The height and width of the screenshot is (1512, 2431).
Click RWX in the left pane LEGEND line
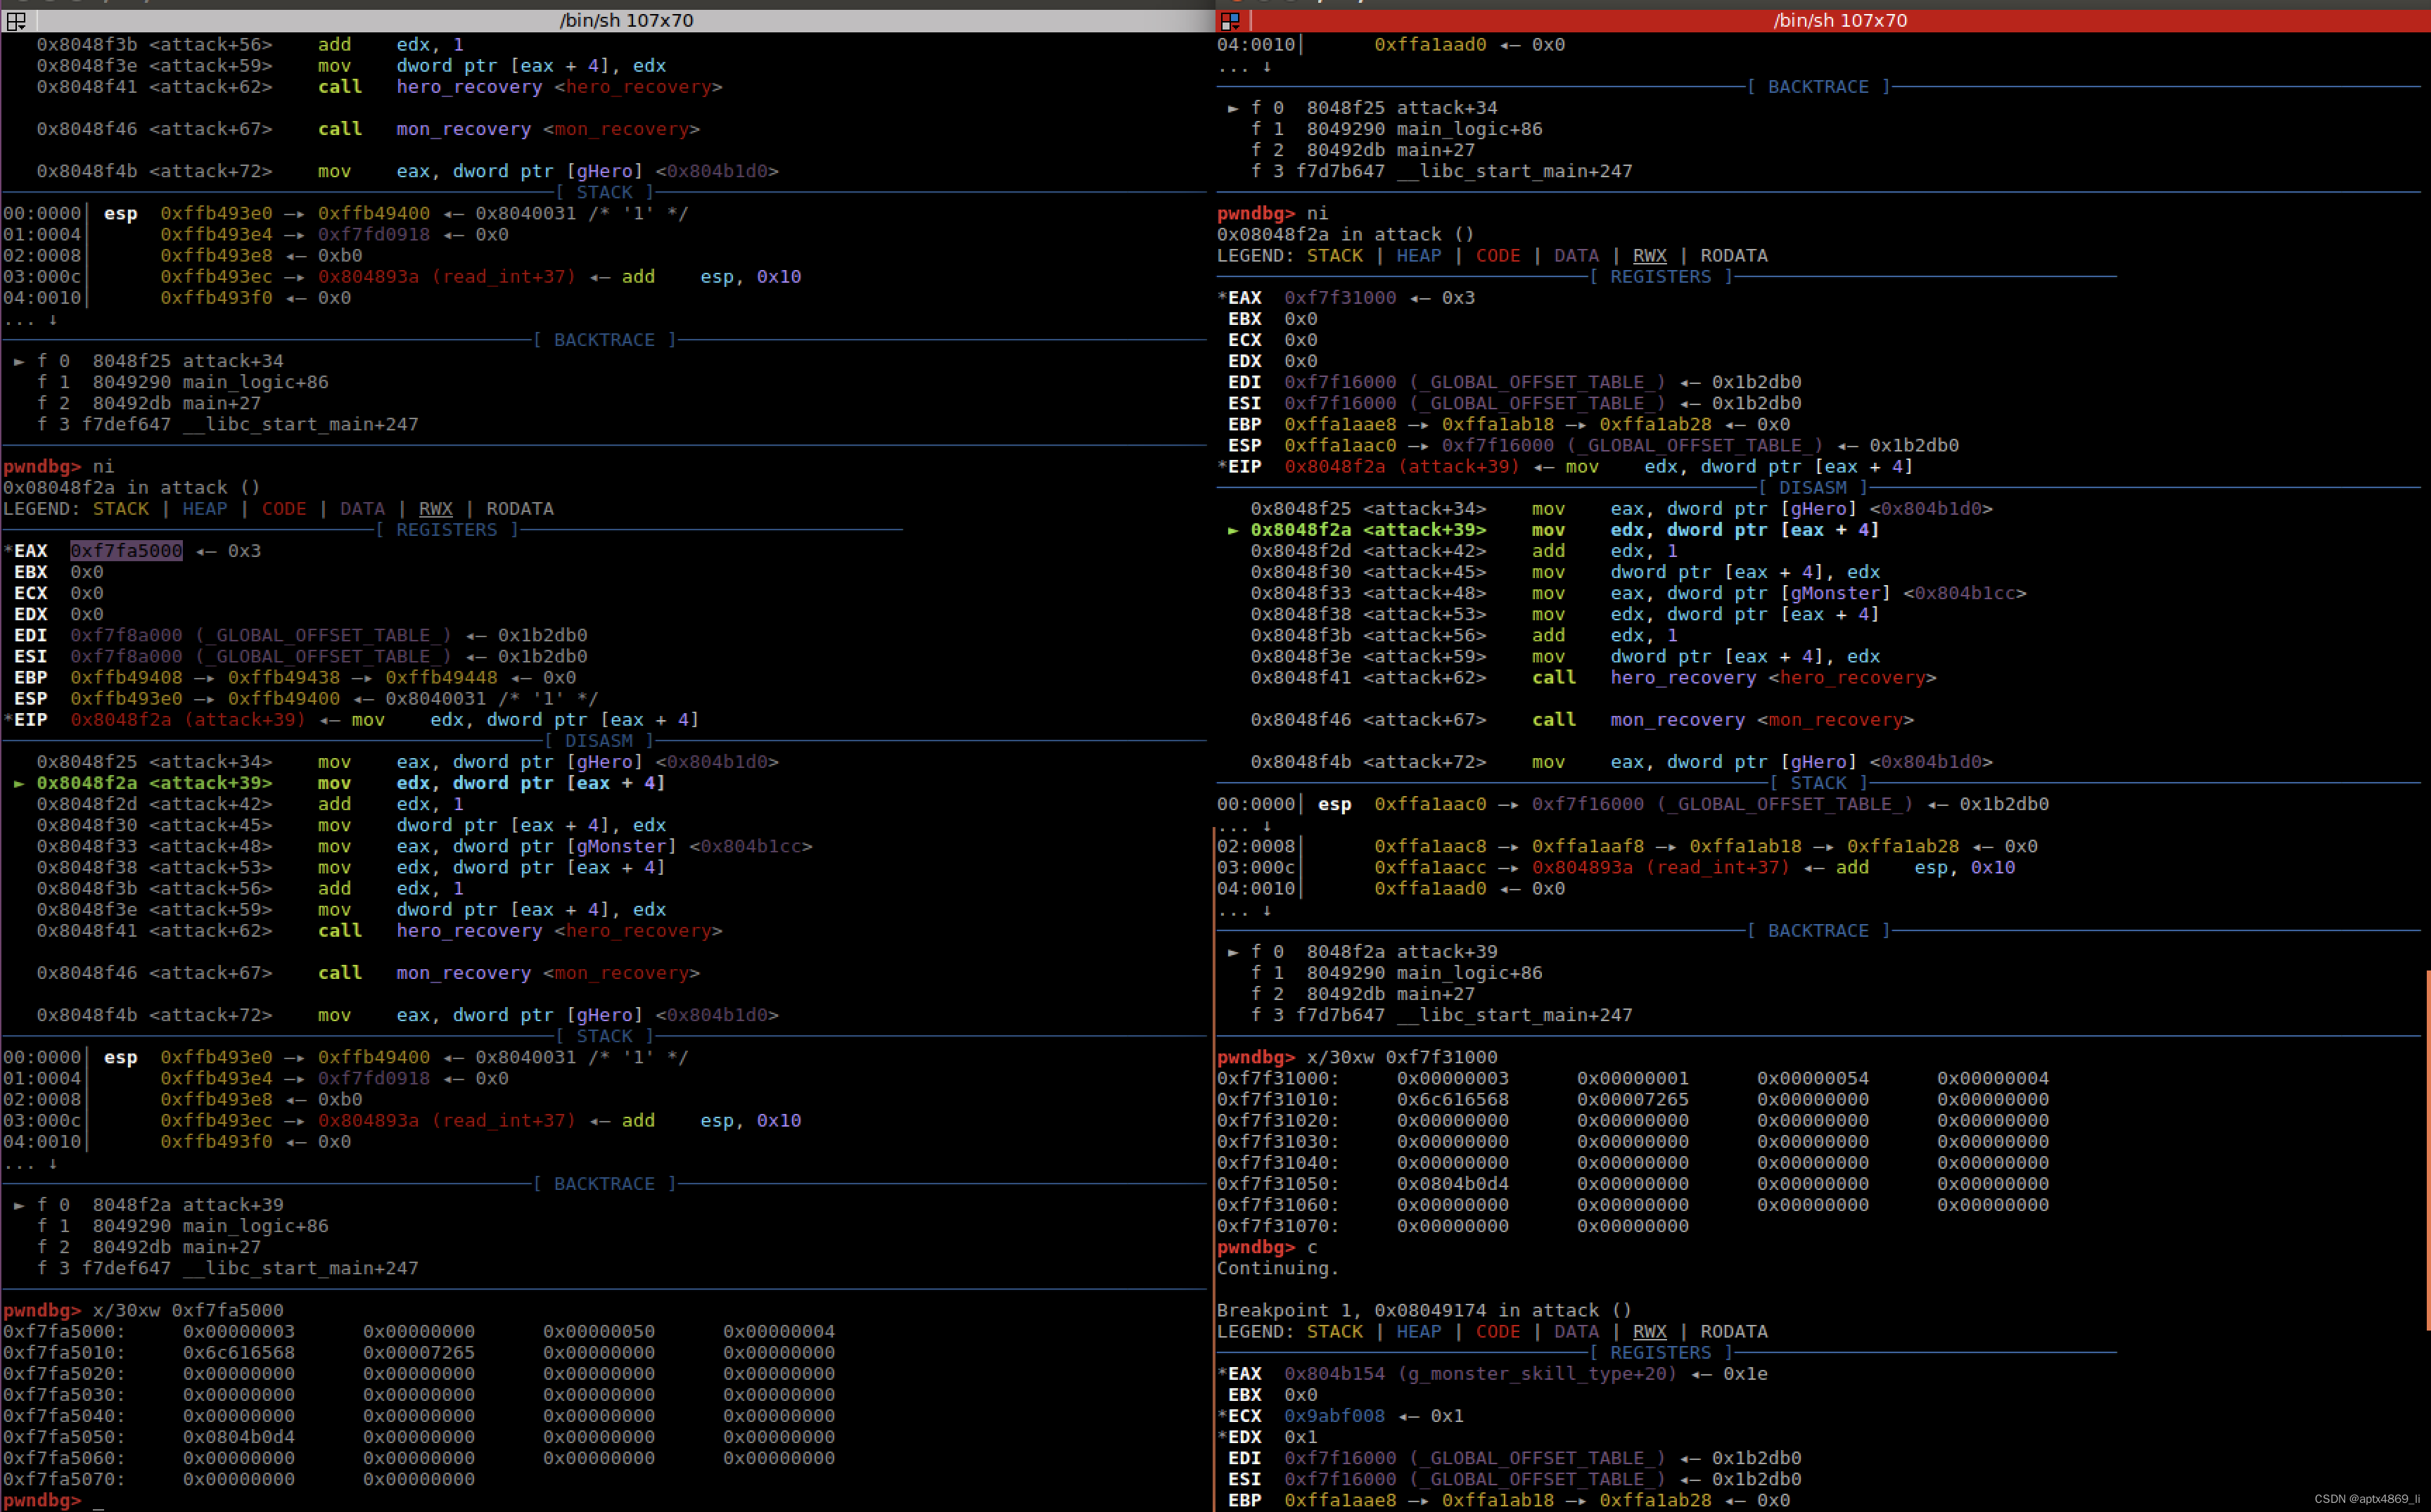click(436, 509)
